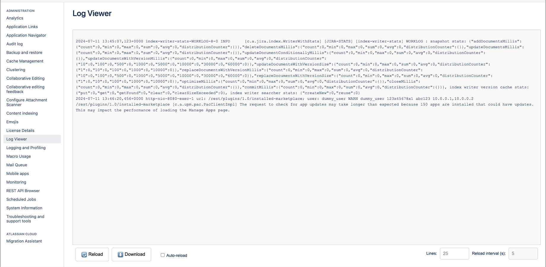Image resolution: width=546 pixels, height=267 pixels.
Task: Open Collaborative Editing
Action: (26, 78)
